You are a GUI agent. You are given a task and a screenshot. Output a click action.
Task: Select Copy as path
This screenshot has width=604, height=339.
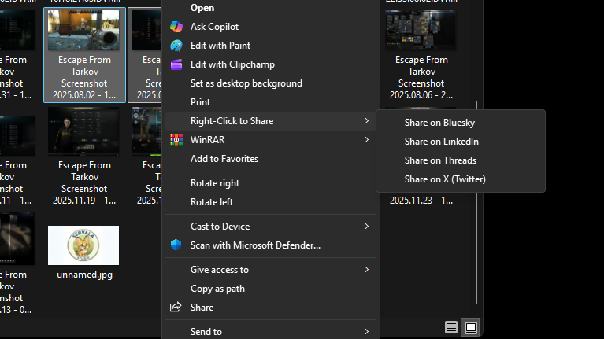271,289
